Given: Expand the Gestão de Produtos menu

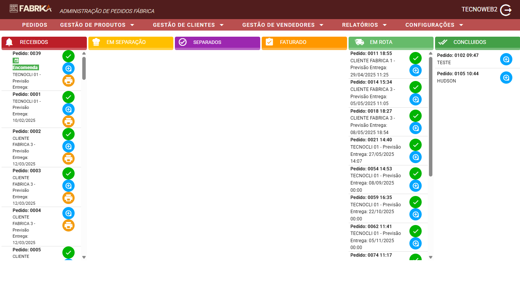Looking at the screenshot, I should coord(97,25).
